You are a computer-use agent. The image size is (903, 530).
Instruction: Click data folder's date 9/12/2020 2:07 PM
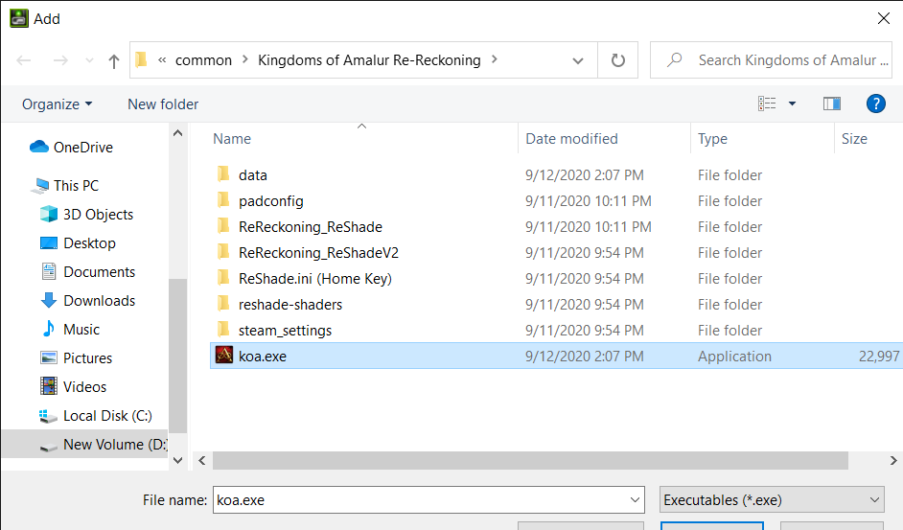coord(584,175)
